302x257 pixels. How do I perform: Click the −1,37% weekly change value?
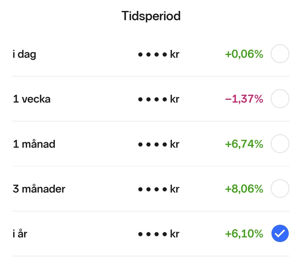pyautogui.click(x=244, y=99)
